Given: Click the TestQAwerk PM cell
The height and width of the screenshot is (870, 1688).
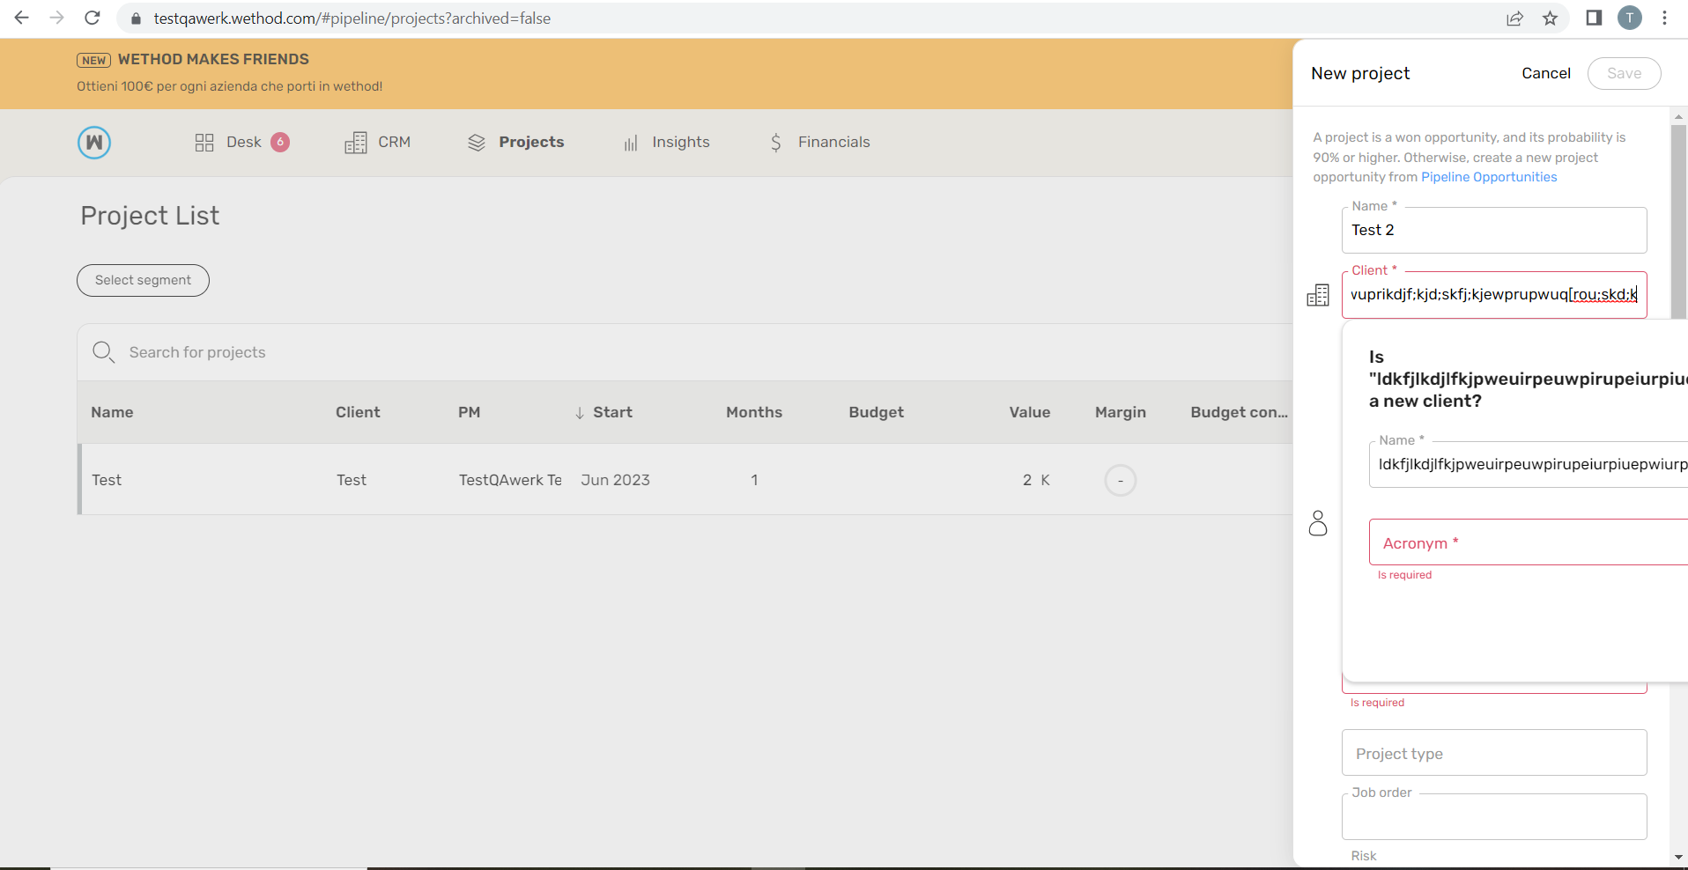Looking at the screenshot, I should pyautogui.click(x=510, y=480).
